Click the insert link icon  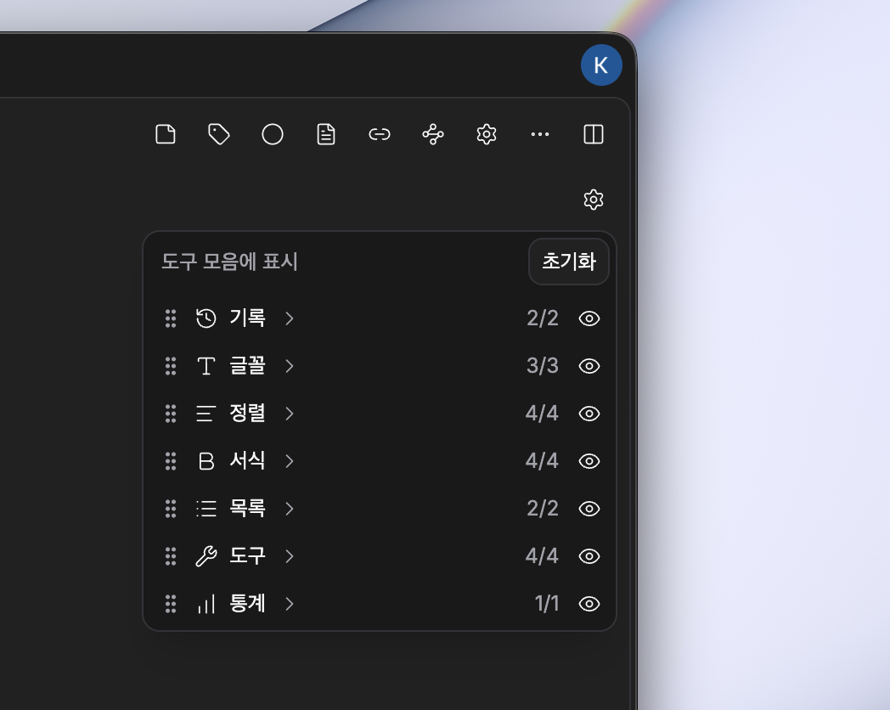pyautogui.click(x=379, y=134)
